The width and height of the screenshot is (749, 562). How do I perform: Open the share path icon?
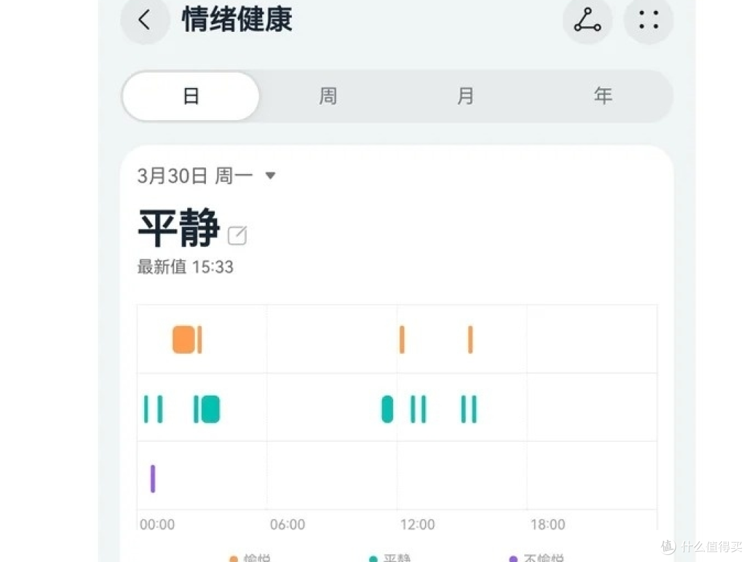click(x=587, y=20)
